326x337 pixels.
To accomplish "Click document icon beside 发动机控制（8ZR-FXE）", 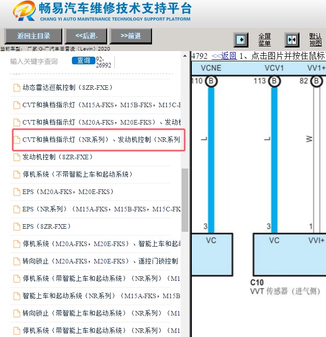I will pyautogui.click(x=17, y=157).
